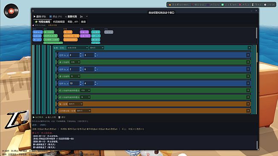Viewport: 278px width, 156px height.
Task: Click 载入示例 to load an example
Action: coord(51,117)
